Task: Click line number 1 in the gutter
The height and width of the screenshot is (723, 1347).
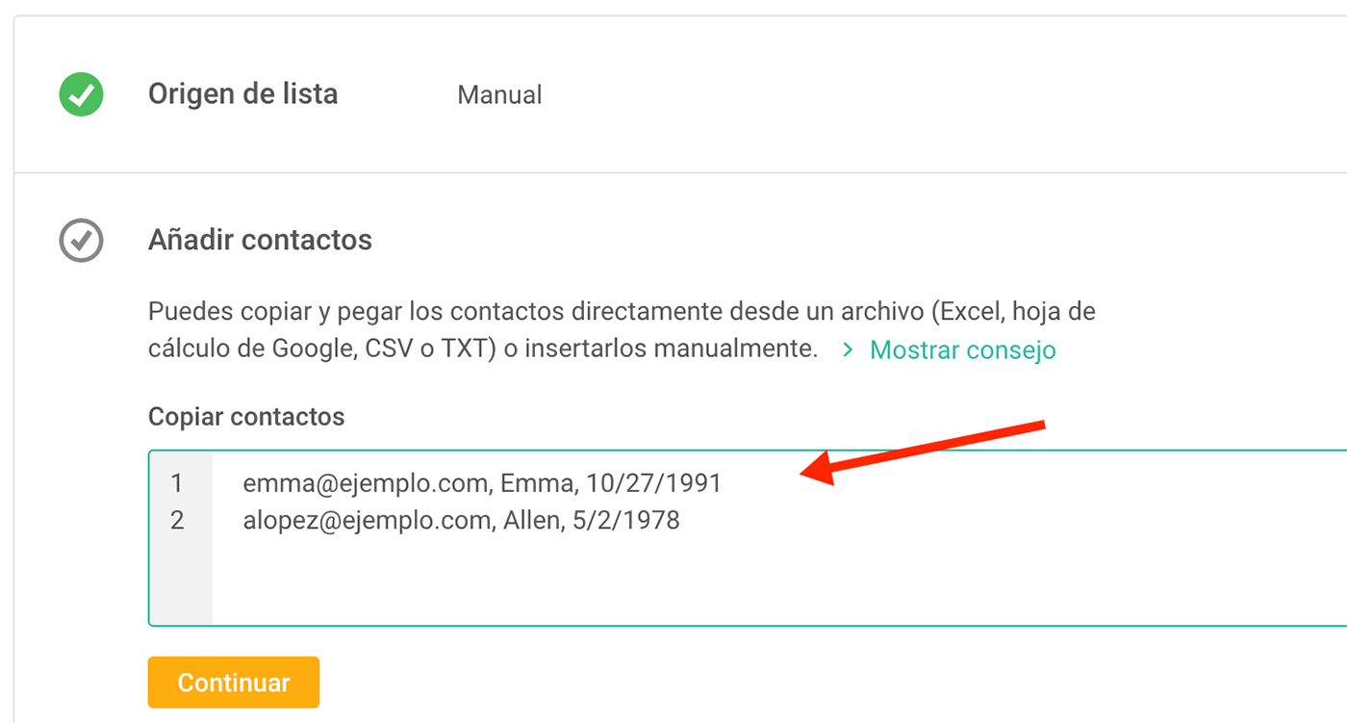Action: (x=176, y=482)
